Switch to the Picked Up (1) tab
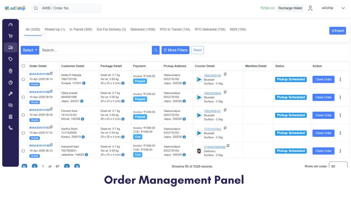351x197 pixels. [x=55, y=29]
